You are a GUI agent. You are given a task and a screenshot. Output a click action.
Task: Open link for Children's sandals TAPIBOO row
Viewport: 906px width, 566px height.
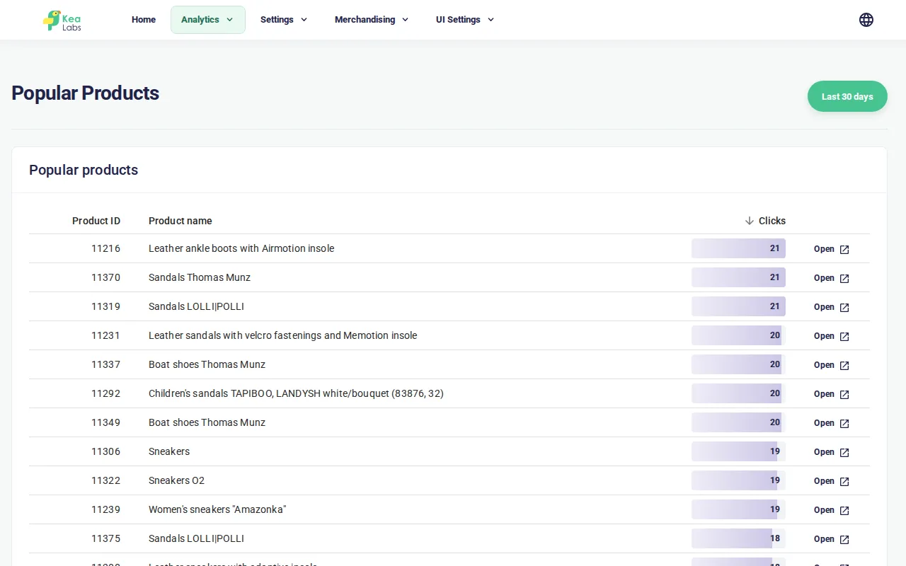coord(831,394)
